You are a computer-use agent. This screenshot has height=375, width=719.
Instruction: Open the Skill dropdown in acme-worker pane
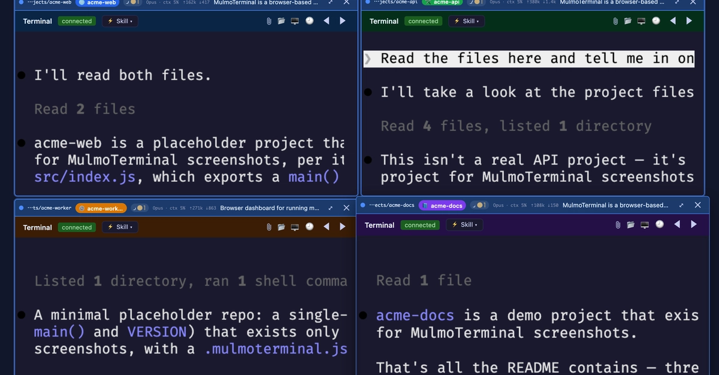[x=119, y=227]
